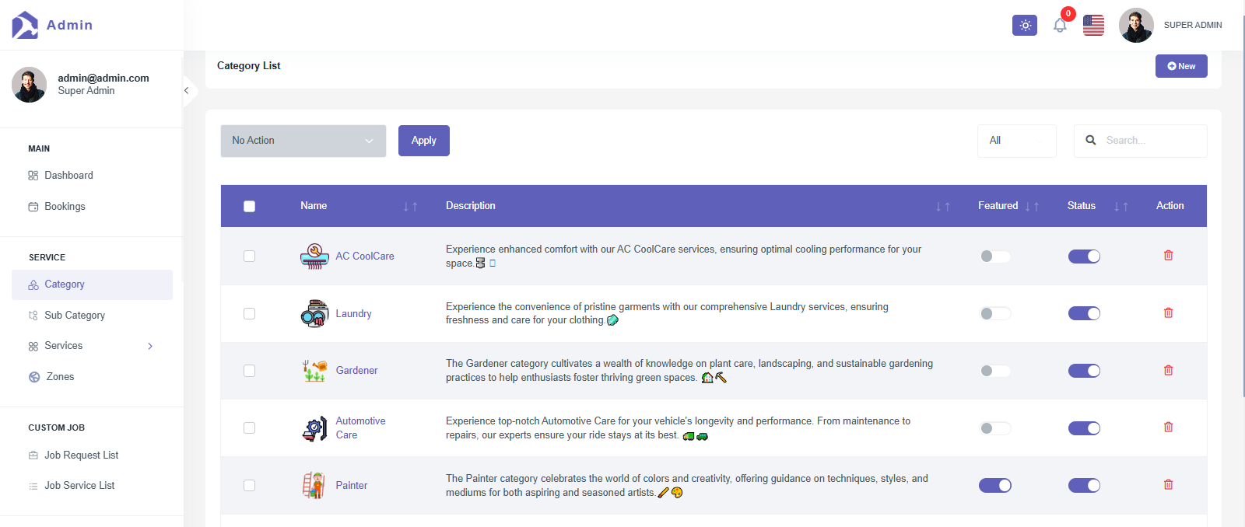Disable Status toggle for Automotive Care
Viewport: 1245px width, 527px height.
(x=1083, y=428)
